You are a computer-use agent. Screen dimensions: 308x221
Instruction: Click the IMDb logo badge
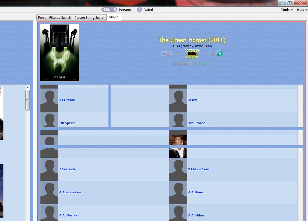pos(192,54)
